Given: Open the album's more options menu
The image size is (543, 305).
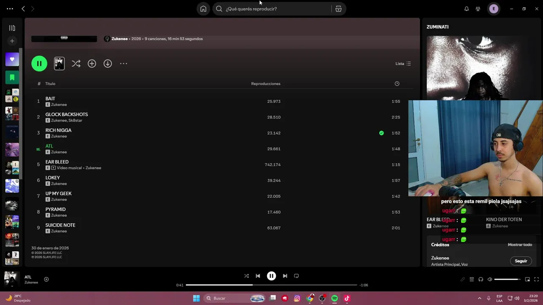Looking at the screenshot, I should click(x=123, y=64).
